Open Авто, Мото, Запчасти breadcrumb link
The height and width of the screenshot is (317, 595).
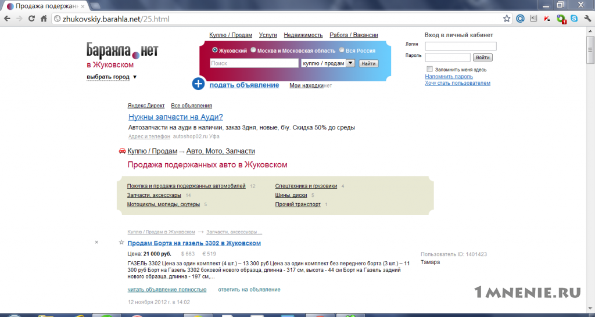click(220, 151)
